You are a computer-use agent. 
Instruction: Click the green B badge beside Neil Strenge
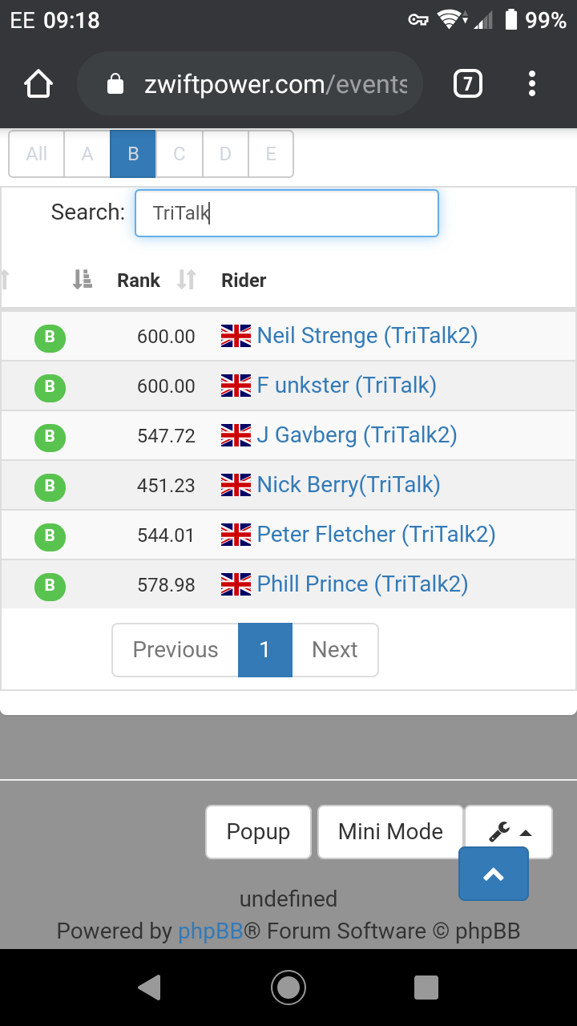[50, 337]
